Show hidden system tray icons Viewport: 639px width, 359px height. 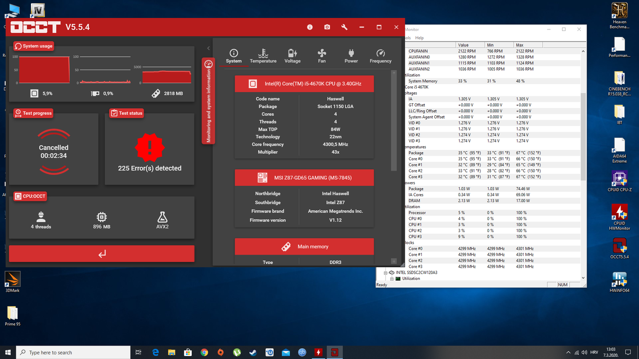coord(569,352)
